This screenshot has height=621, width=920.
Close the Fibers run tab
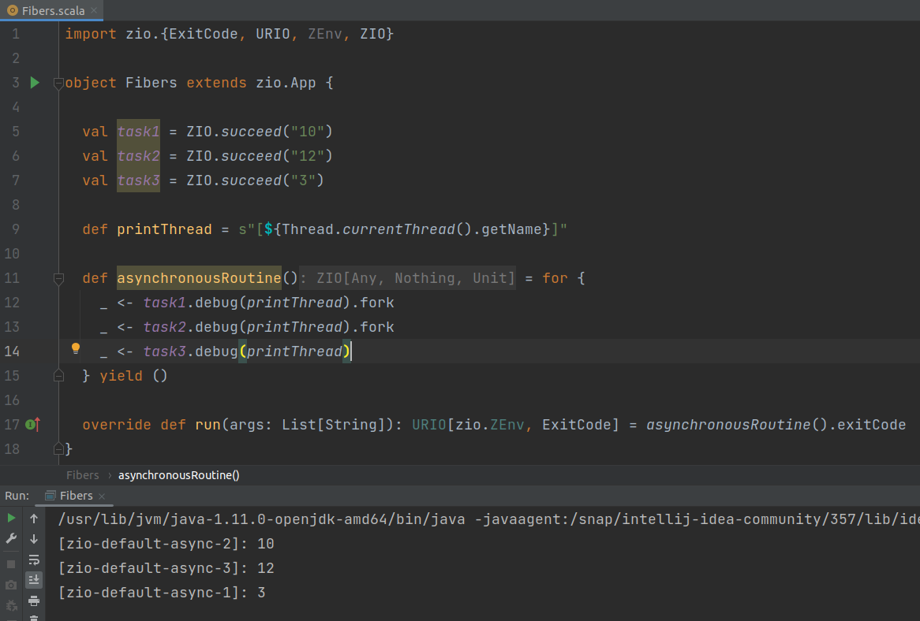point(102,496)
